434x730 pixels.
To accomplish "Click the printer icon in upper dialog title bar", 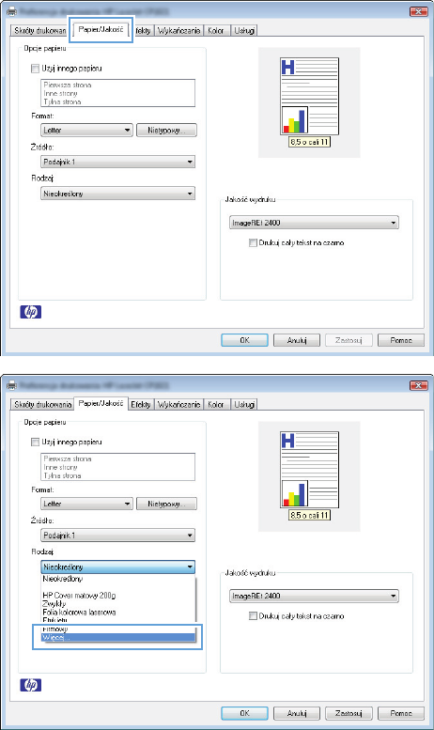I will 11,10.
